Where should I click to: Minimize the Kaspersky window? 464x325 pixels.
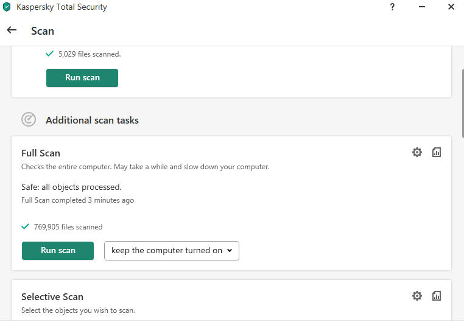click(422, 7)
